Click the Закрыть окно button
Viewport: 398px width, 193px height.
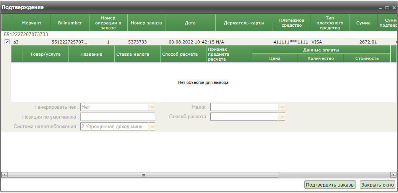click(377, 185)
